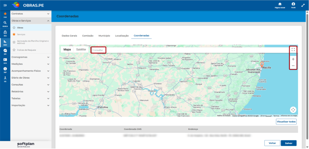Switch to the Localização tab
This screenshot has width=309, height=149.
[122, 36]
